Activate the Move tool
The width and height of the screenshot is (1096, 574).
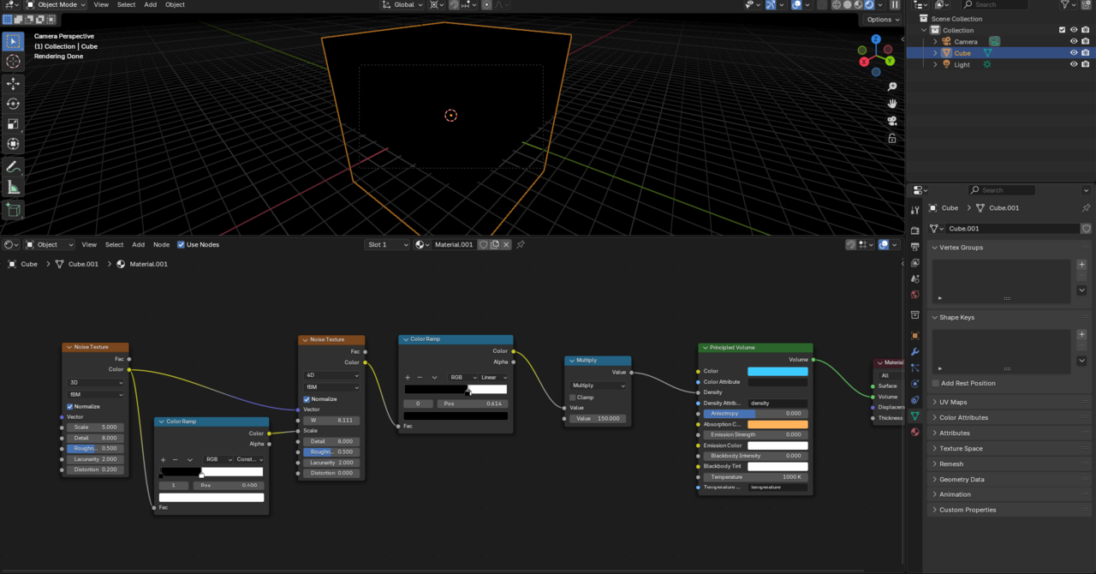pos(13,83)
